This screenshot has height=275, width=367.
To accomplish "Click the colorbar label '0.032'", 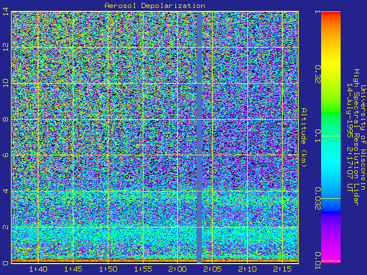I will pyautogui.click(x=317, y=199).
